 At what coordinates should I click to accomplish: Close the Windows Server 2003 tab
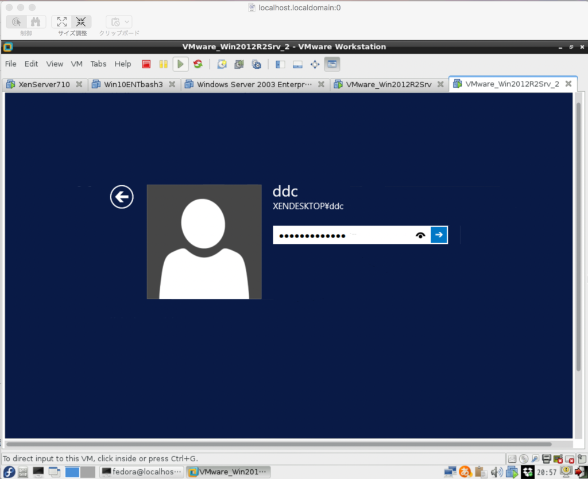[x=321, y=84]
